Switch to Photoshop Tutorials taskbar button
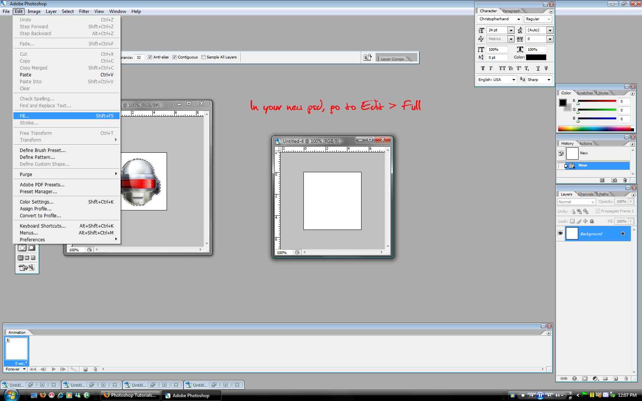Image resolution: width=642 pixels, height=401 pixels. pos(130,395)
